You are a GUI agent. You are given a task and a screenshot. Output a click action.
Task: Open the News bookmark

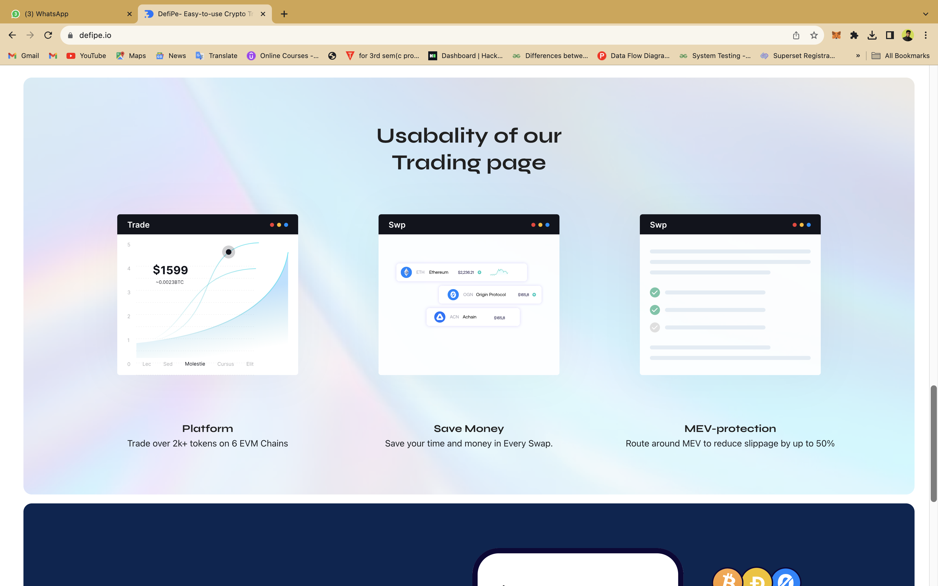pyautogui.click(x=171, y=56)
